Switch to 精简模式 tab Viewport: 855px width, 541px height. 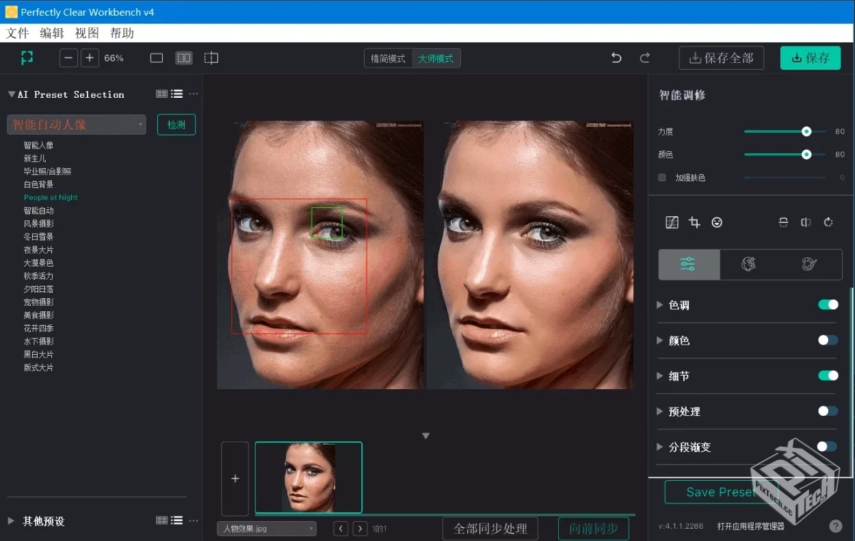(388, 59)
